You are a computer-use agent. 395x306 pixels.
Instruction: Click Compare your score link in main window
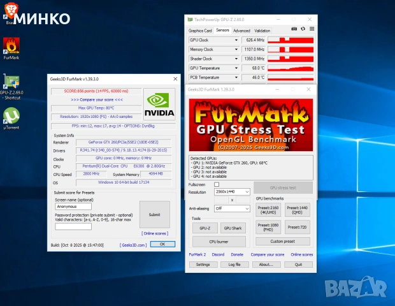click(x=268, y=254)
